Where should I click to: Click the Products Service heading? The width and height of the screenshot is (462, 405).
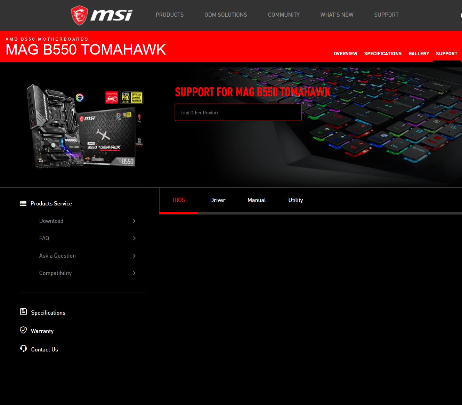click(51, 203)
